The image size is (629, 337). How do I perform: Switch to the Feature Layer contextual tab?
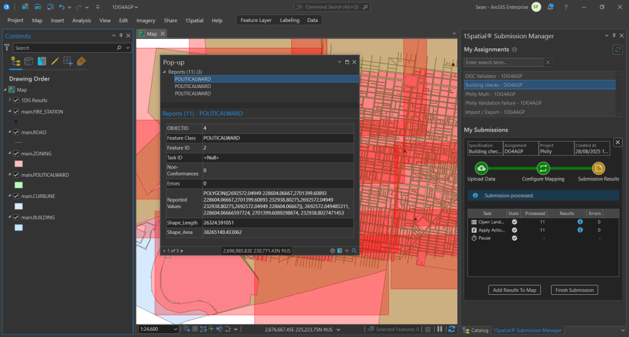pos(256,21)
